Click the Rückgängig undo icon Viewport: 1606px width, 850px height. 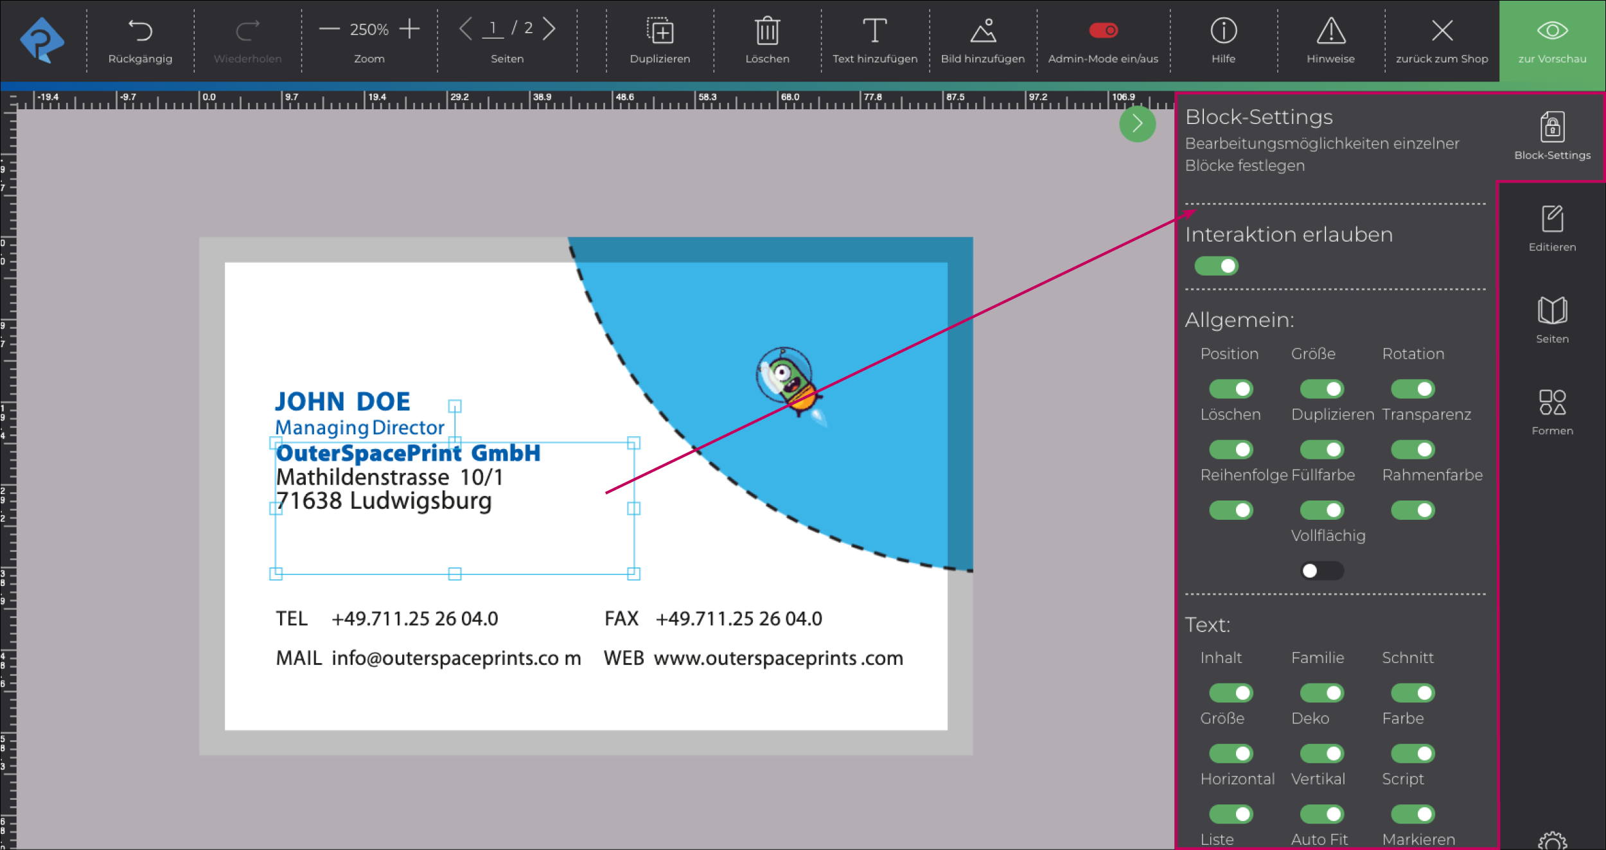[x=140, y=31]
